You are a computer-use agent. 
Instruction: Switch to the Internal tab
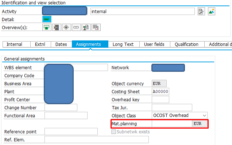pos(16,44)
